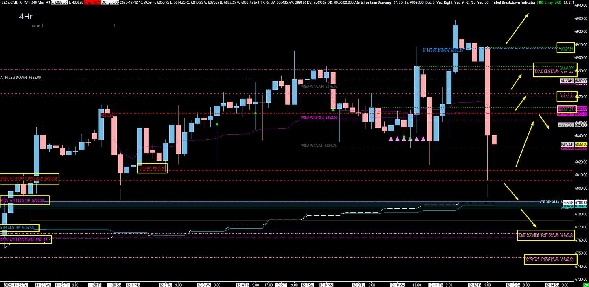The width and height of the screenshot is (589, 287).
Task: Select PREV ATH SUP / BAD BLW 6805.50 label
Action: pyautogui.click(x=30, y=178)
